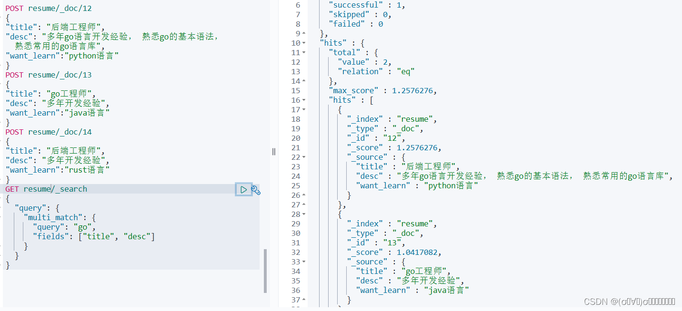The image size is (682, 311).
Task: Open the wrench request options menu
Action: click(x=256, y=190)
